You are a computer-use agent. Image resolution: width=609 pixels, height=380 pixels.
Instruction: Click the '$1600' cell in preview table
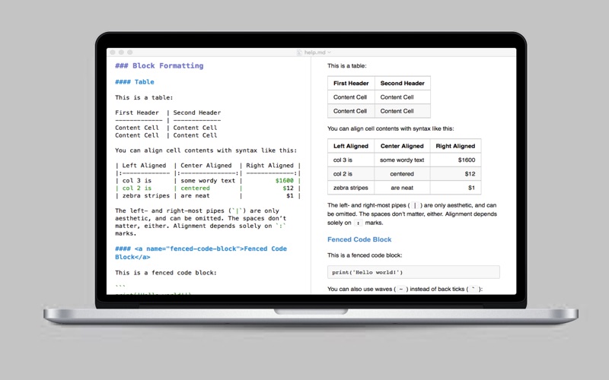(x=455, y=160)
